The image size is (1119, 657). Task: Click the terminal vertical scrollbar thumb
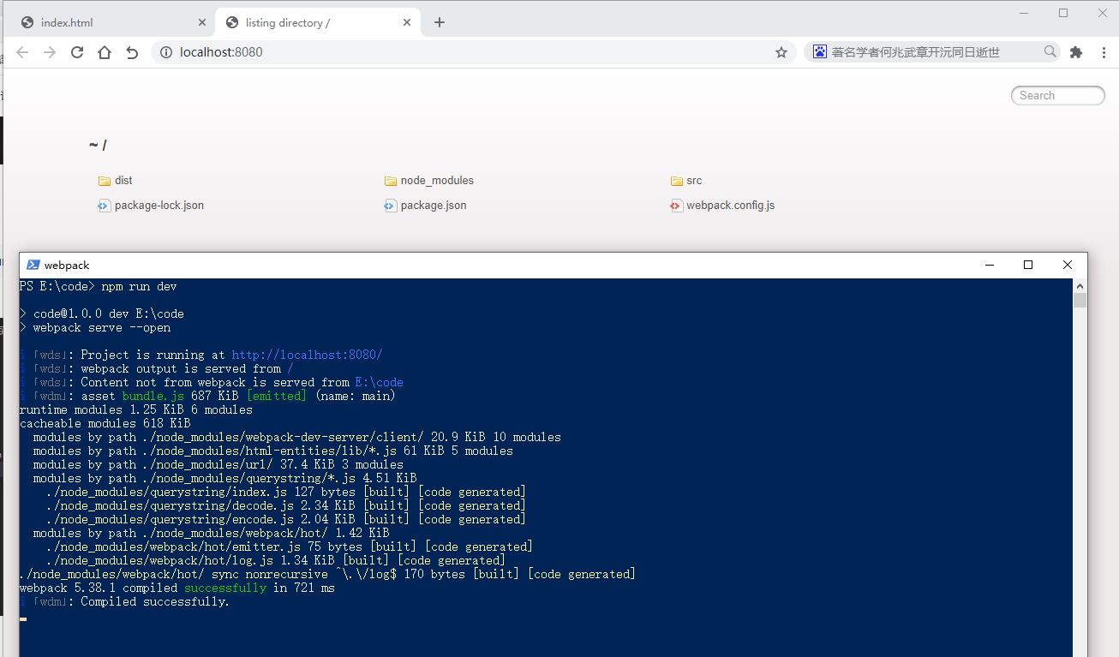tap(1080, 300)
